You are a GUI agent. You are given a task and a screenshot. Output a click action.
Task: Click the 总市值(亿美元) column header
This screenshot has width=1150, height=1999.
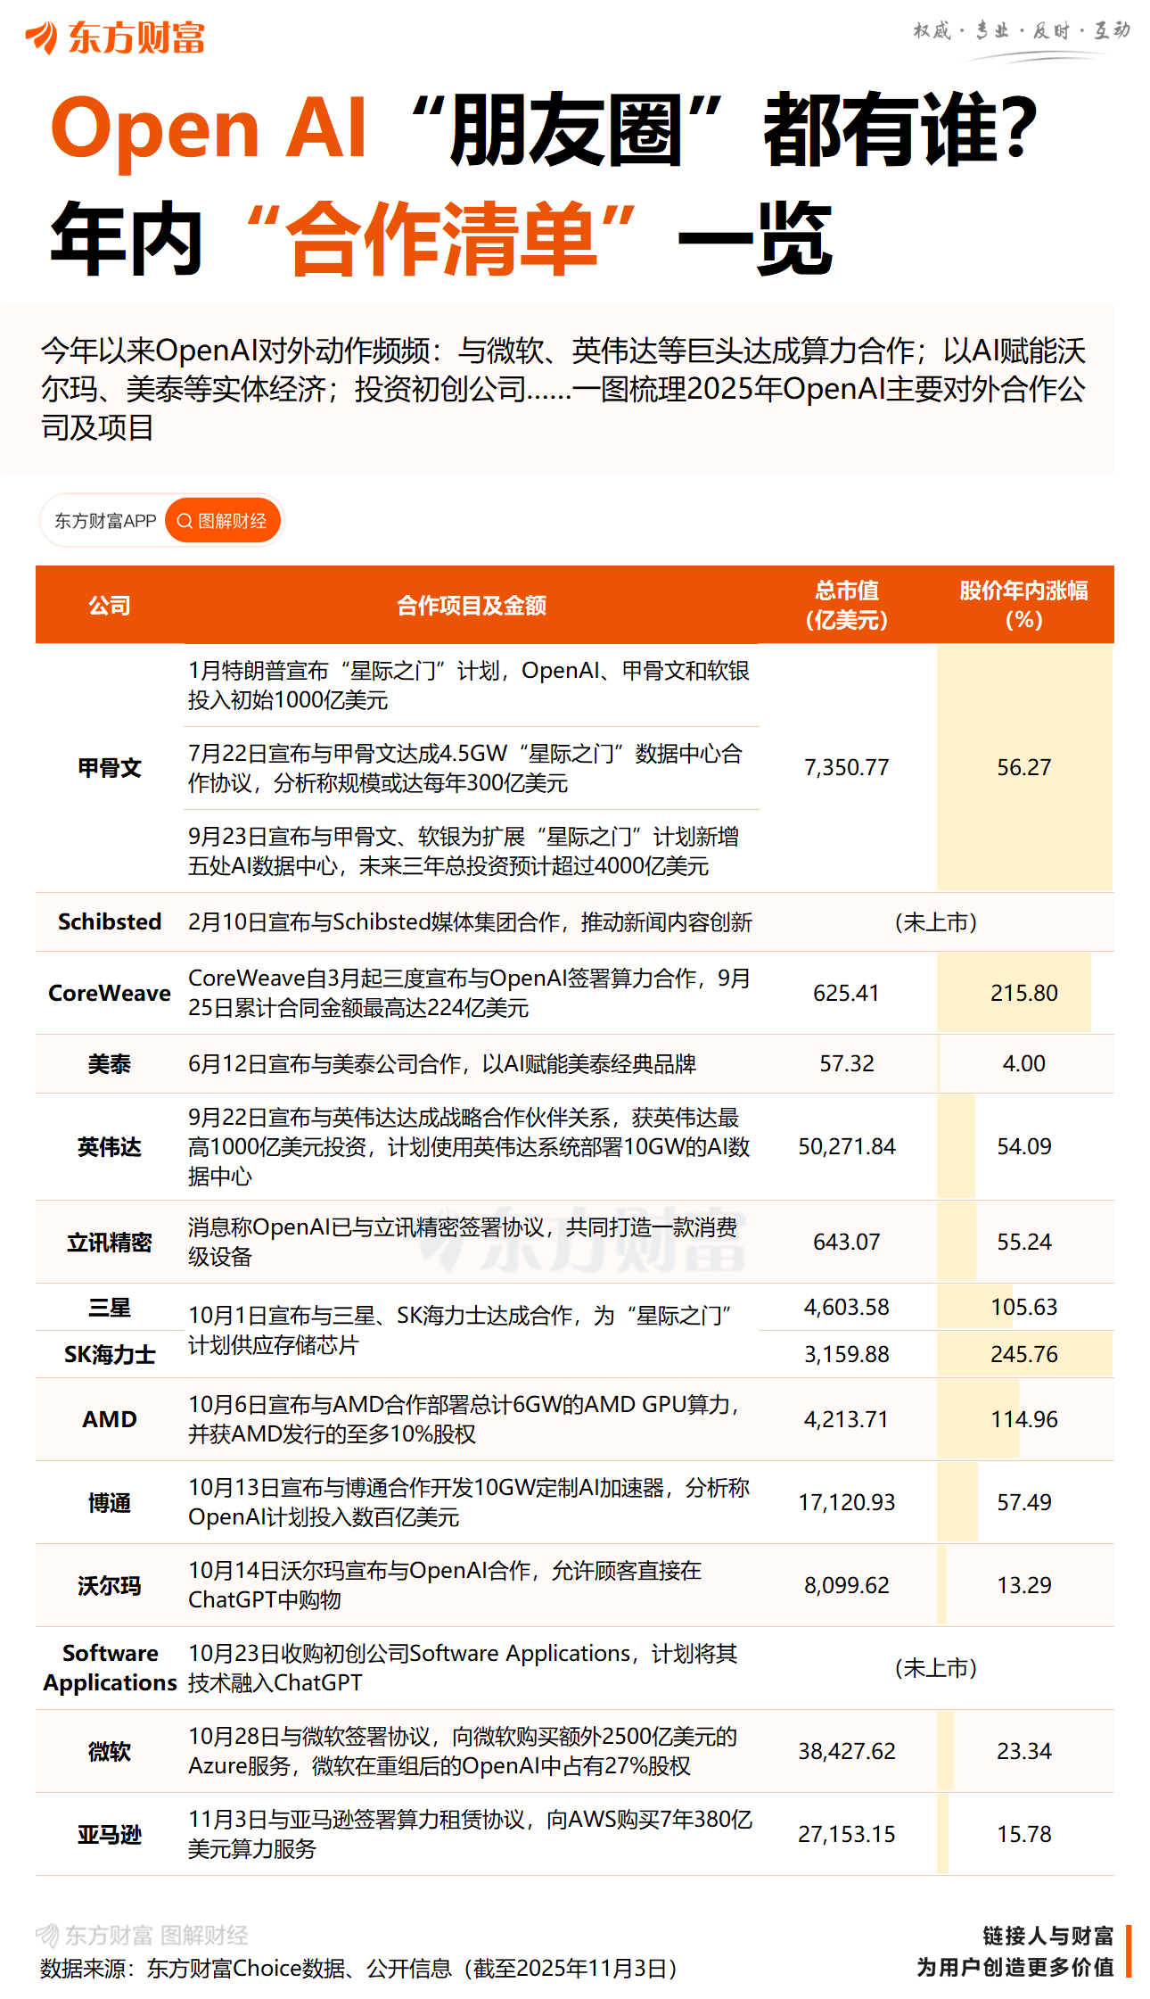[x=846, y=605]
